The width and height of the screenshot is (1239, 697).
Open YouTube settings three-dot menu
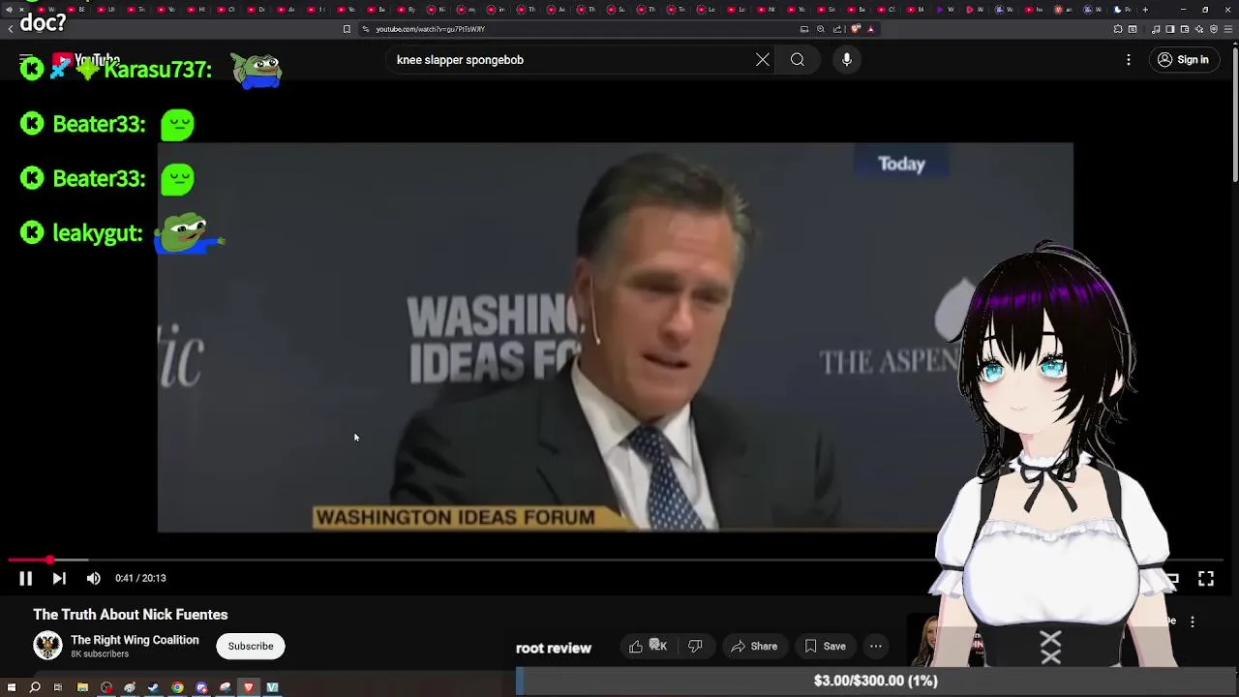coord(1129,60)
